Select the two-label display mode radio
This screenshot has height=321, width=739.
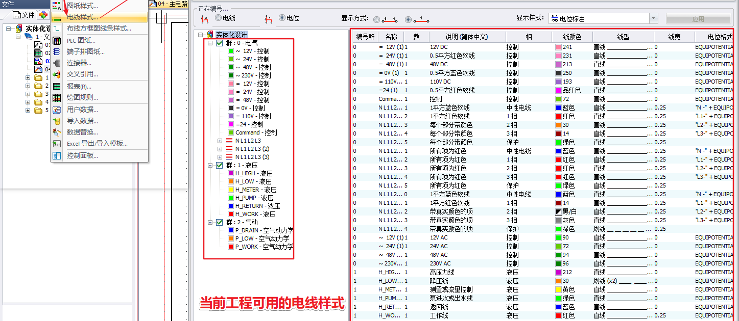[x=377, y=19]
